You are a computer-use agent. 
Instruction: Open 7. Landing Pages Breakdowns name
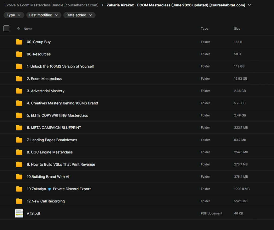(52, 140)
